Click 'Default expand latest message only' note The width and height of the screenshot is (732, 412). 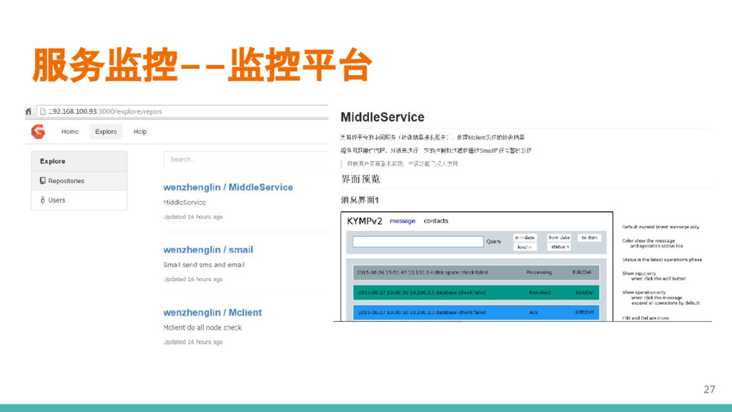click(661, 227)
